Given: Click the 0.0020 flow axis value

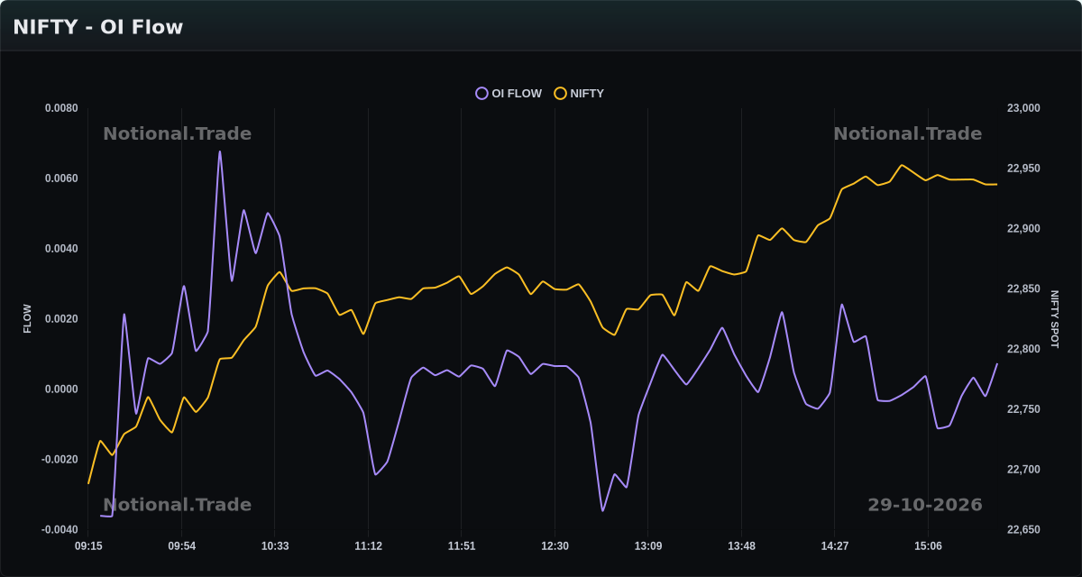Looking at the screenshot, I should (61, 319).
